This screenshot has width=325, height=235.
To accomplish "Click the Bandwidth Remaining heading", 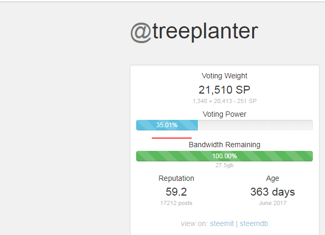I will click(x=224, y=145).
